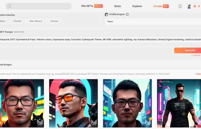Click the search magnifier icon

coord(10,6)
